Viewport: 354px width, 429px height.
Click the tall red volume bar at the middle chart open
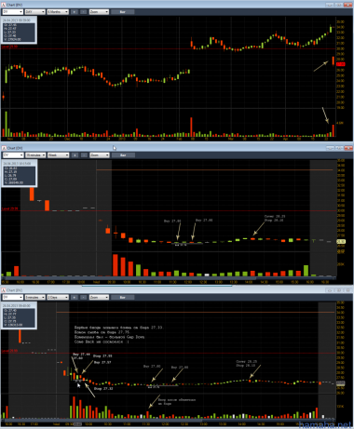tap(116, 265)
